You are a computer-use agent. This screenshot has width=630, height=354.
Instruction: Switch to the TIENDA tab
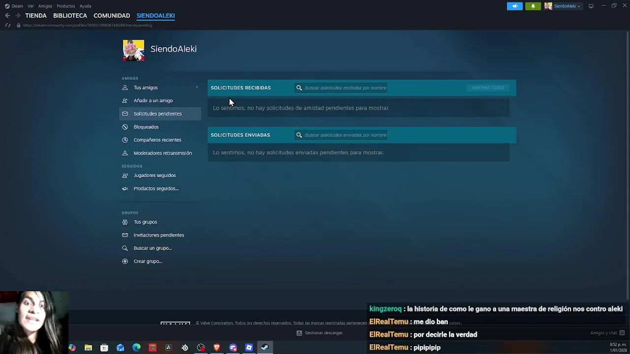click(36, 16)
